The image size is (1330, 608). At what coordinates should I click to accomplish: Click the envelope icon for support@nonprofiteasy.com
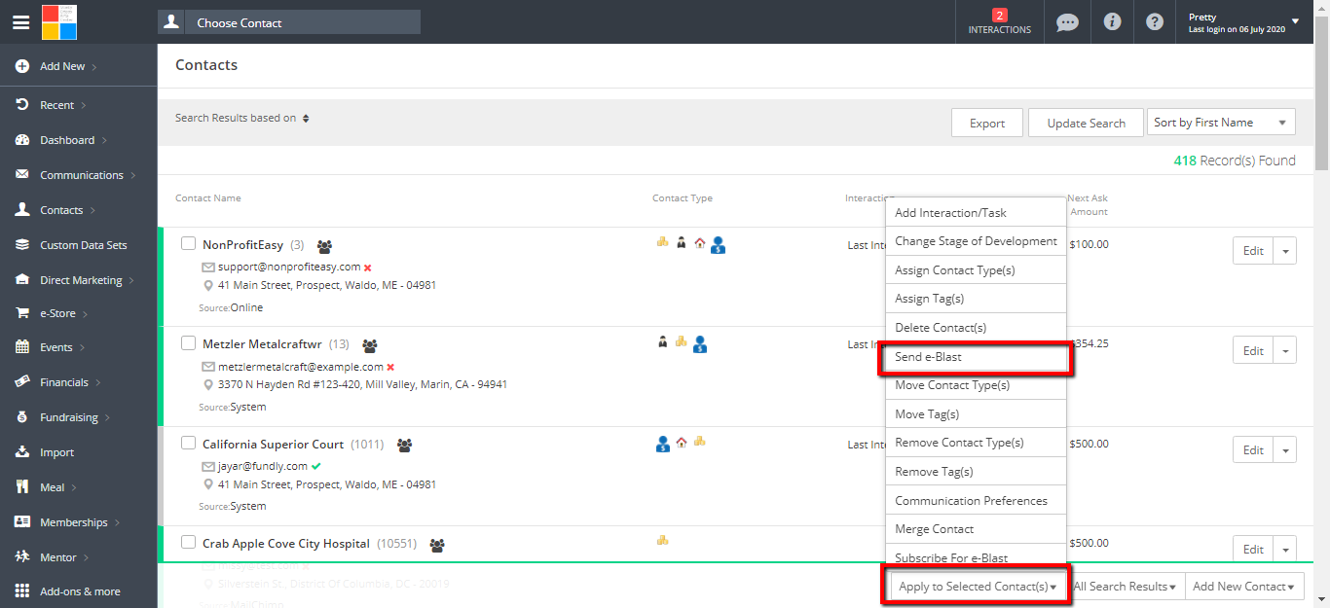point(207,267)
